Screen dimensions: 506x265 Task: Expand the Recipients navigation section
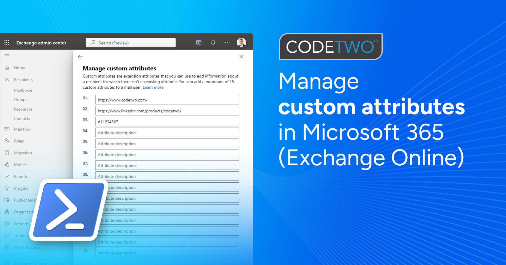coord(23,80)
